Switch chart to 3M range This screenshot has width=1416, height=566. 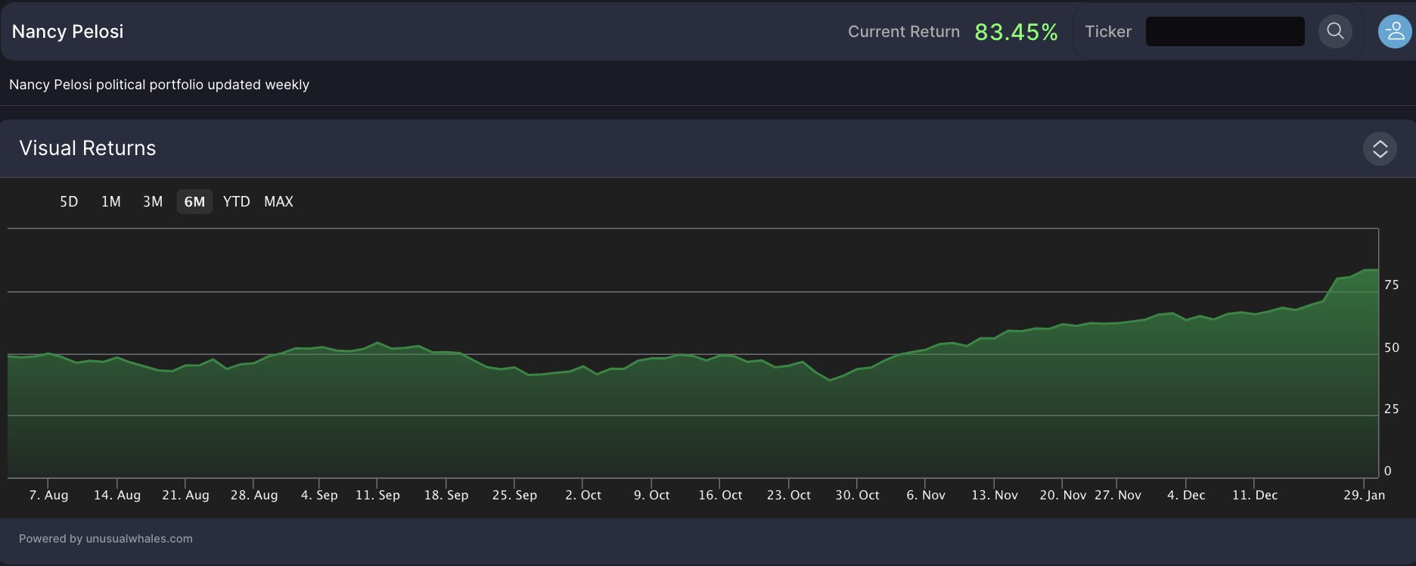click(x=153, y=201)
